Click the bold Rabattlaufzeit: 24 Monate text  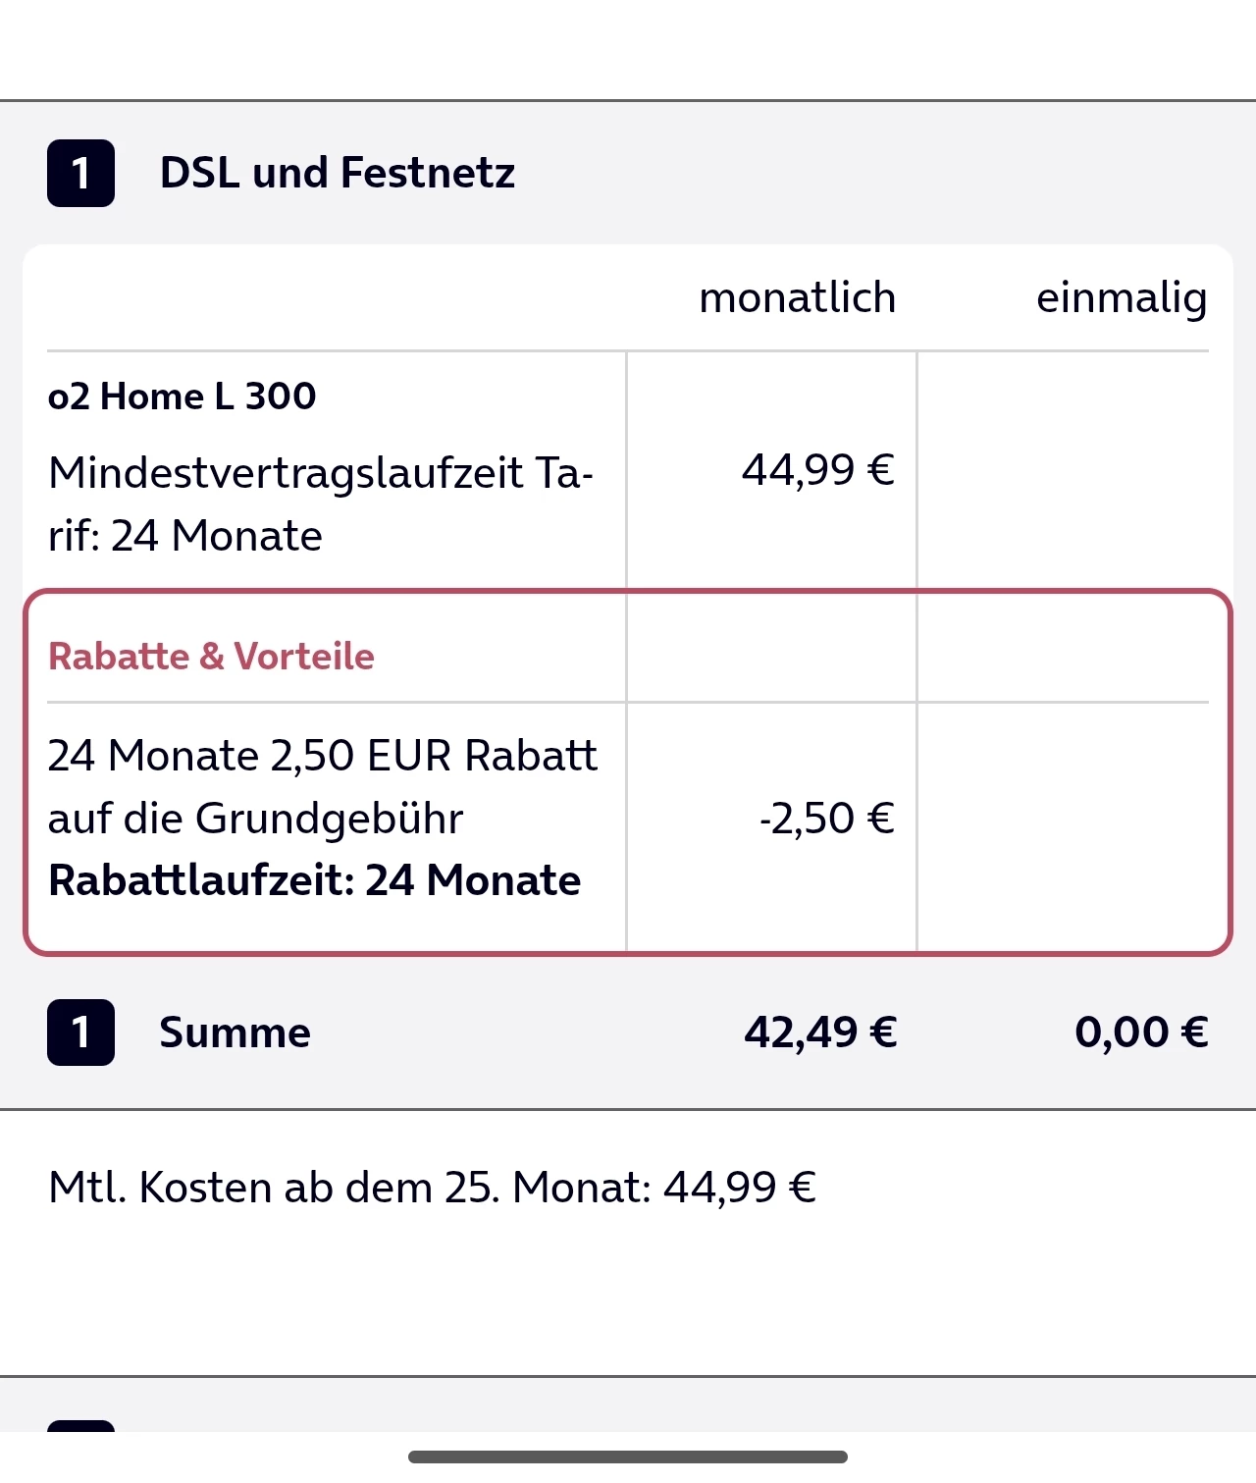pyautogui.click(x=314, y=880)
